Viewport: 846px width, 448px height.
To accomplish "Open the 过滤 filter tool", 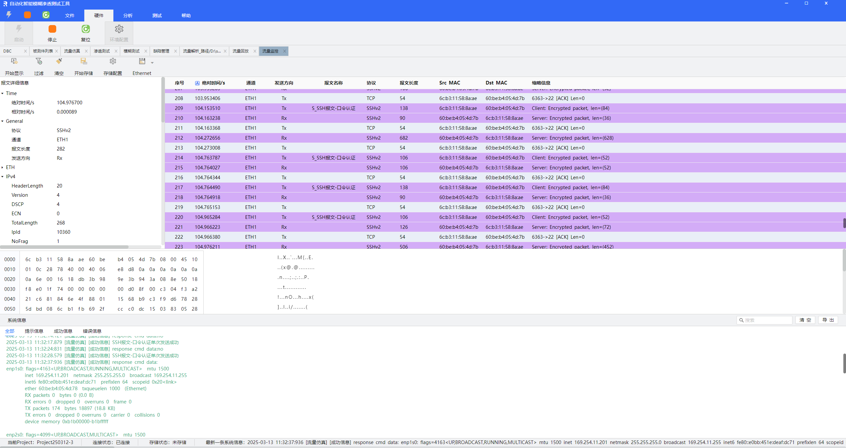I will 39,61.
